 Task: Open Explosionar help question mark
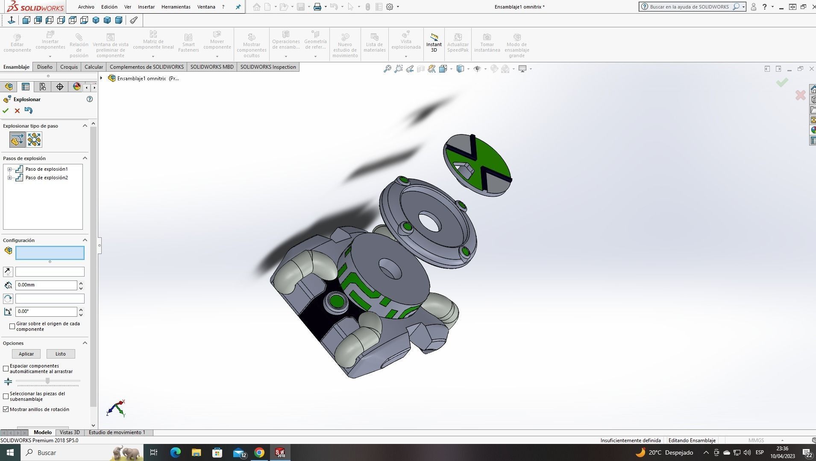pos(90,99)
